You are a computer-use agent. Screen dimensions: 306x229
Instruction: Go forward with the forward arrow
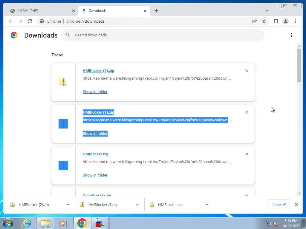(20, 21)
